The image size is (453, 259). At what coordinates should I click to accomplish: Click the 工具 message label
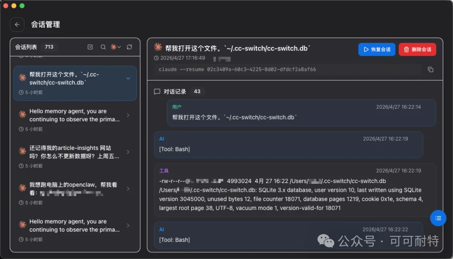tap(164, 170)
